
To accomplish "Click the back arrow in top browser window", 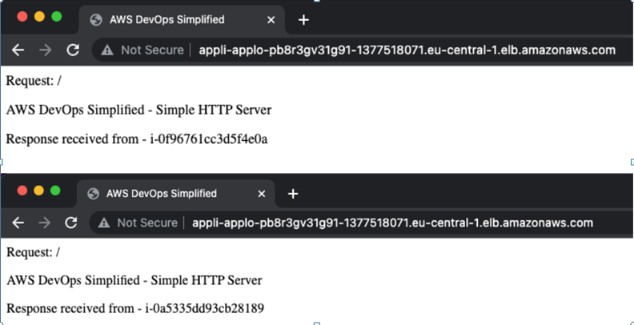I will [x=18, y=50].
